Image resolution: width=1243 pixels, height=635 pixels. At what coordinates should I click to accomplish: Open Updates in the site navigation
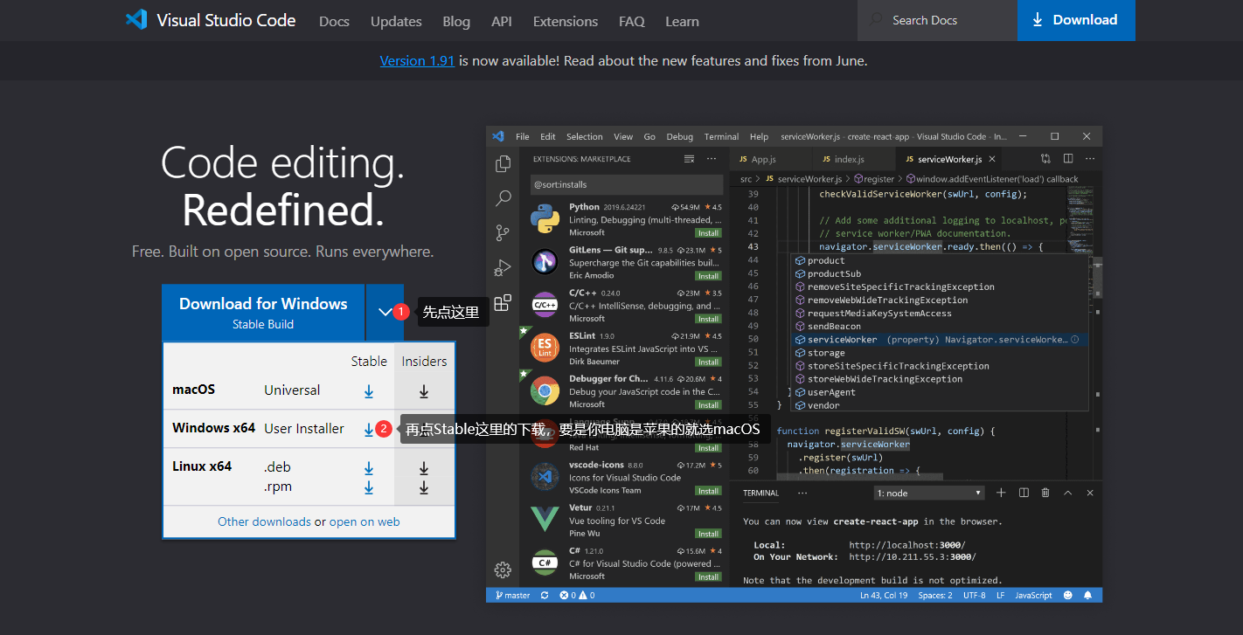(x=396, y=21)
